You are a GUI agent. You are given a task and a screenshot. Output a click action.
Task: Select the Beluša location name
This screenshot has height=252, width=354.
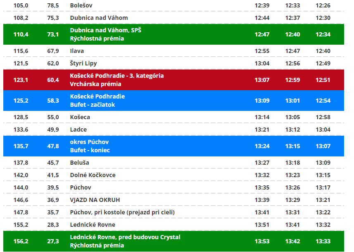pos(79,163)
